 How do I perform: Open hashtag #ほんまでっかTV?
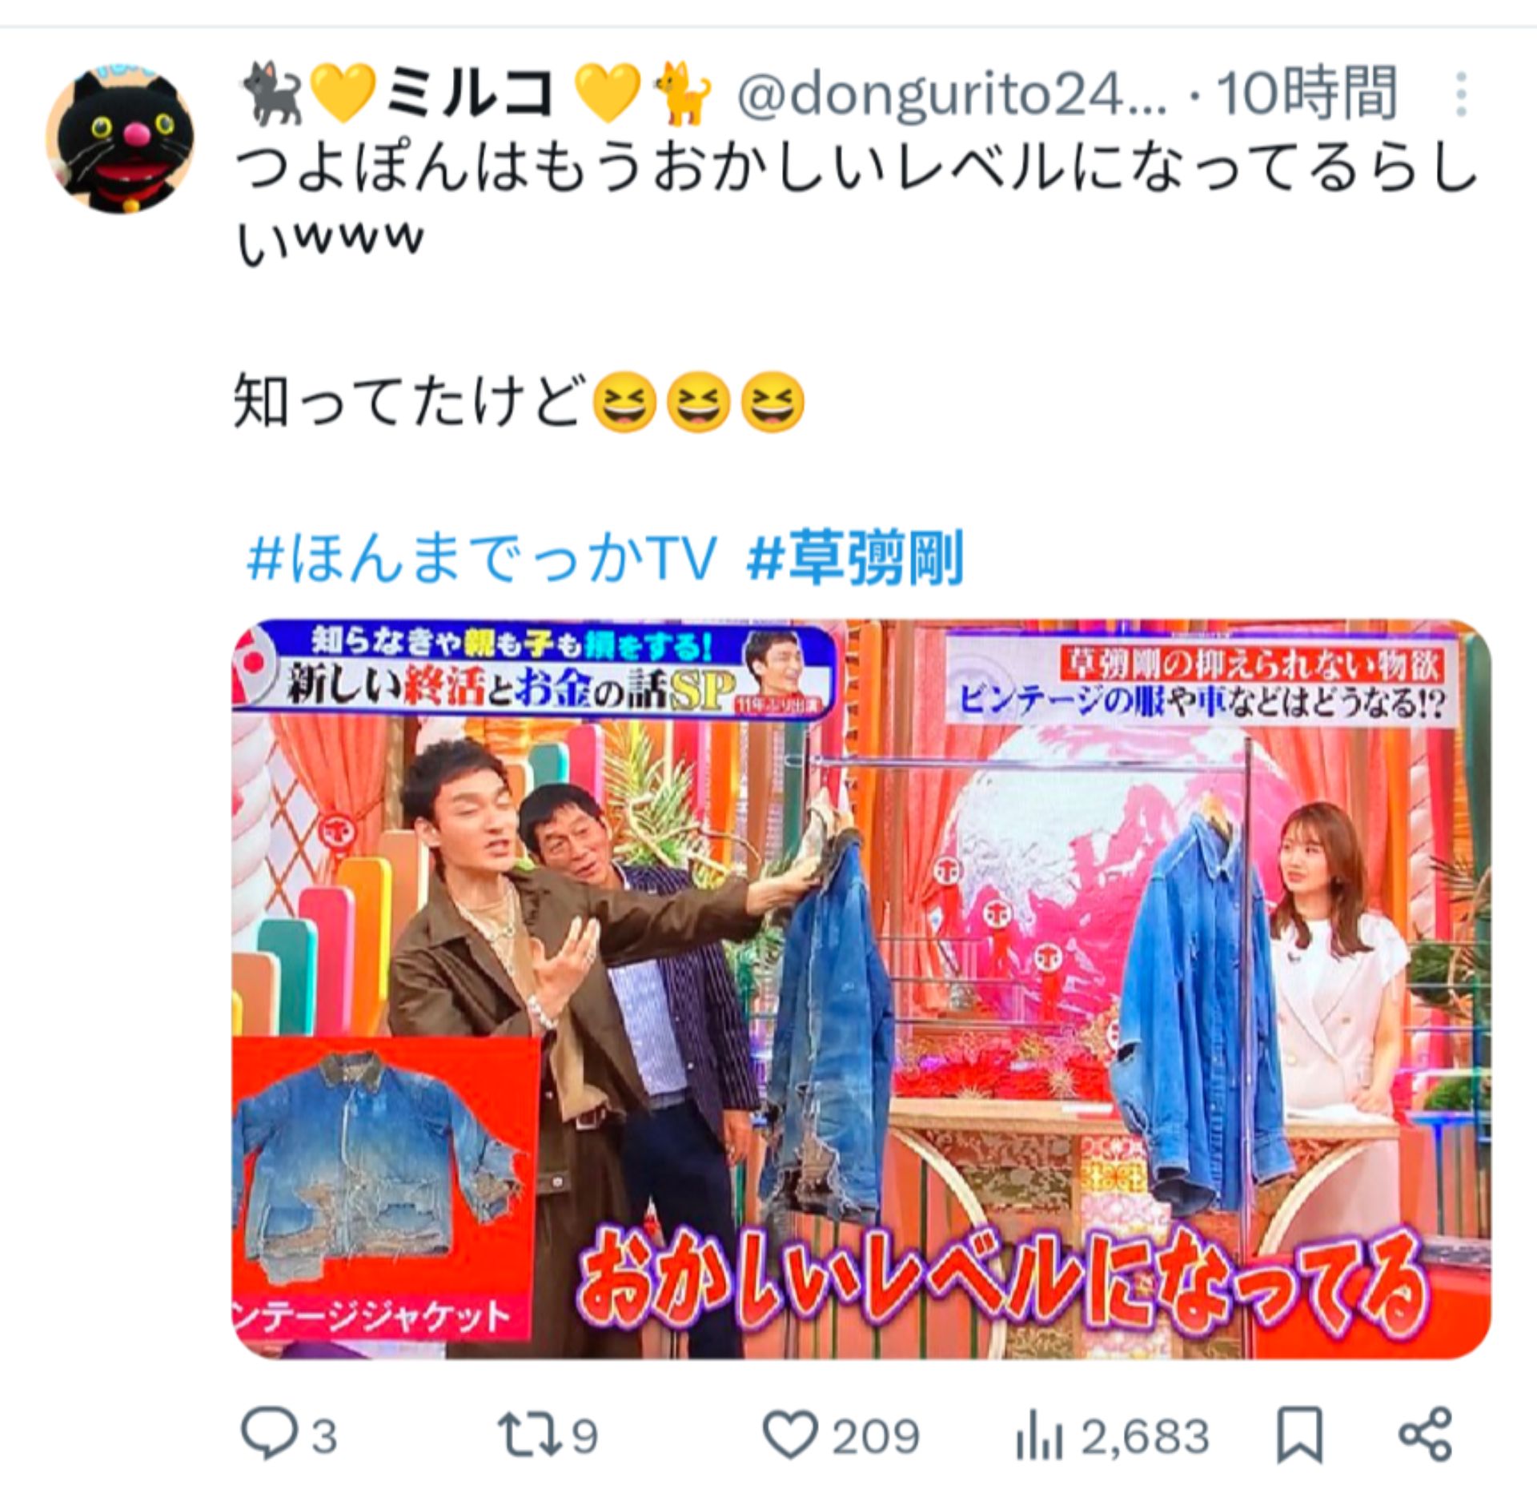coord(482,557)
